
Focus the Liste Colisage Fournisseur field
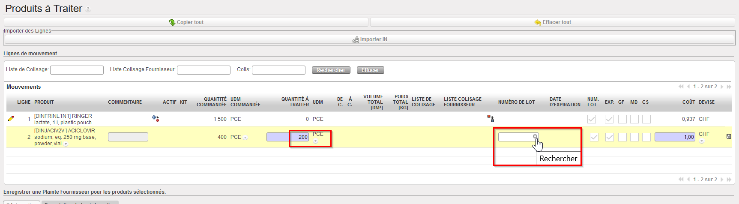pyautogui.click(x=203, y=70)
